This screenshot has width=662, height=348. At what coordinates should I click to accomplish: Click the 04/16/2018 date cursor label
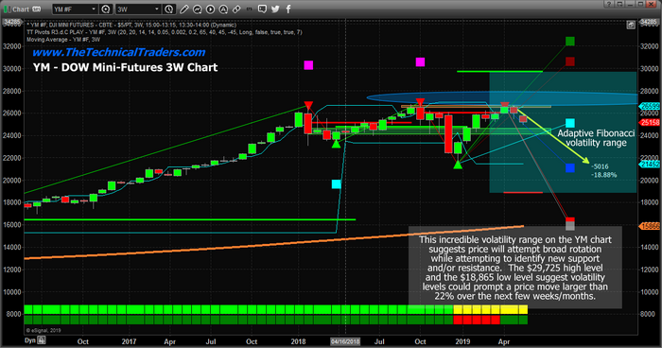point(345,341)
